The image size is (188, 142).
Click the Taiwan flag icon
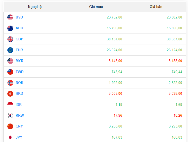pyautogui.click(x=10, y=72)
